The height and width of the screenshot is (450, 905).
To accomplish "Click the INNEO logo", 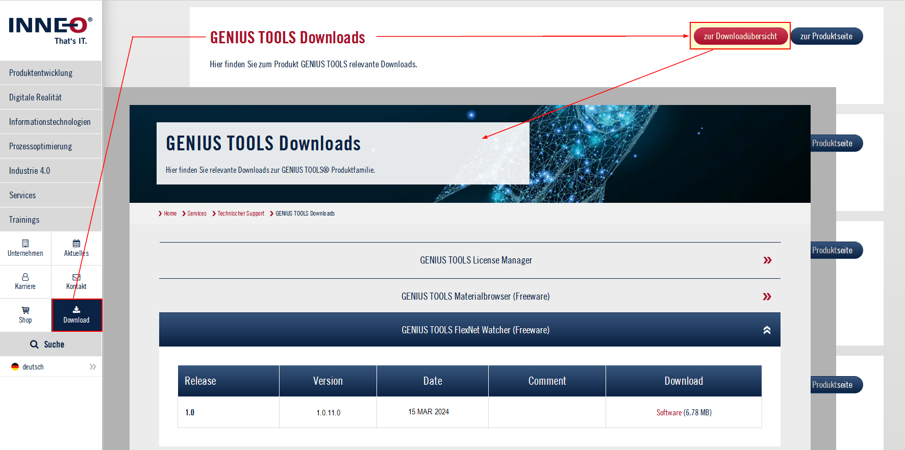I will [x=51, y=31].
